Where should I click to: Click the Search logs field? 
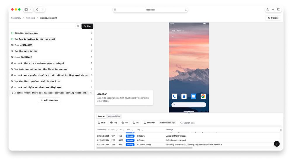click(x=231, y=123)
